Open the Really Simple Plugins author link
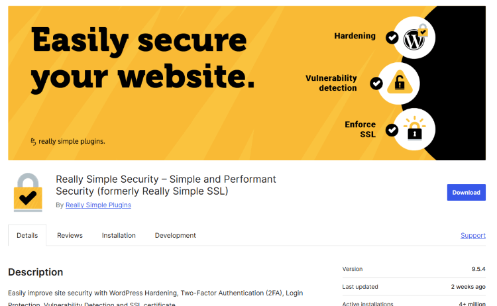This screenshot has width=497, height=306. coord(98,205)
